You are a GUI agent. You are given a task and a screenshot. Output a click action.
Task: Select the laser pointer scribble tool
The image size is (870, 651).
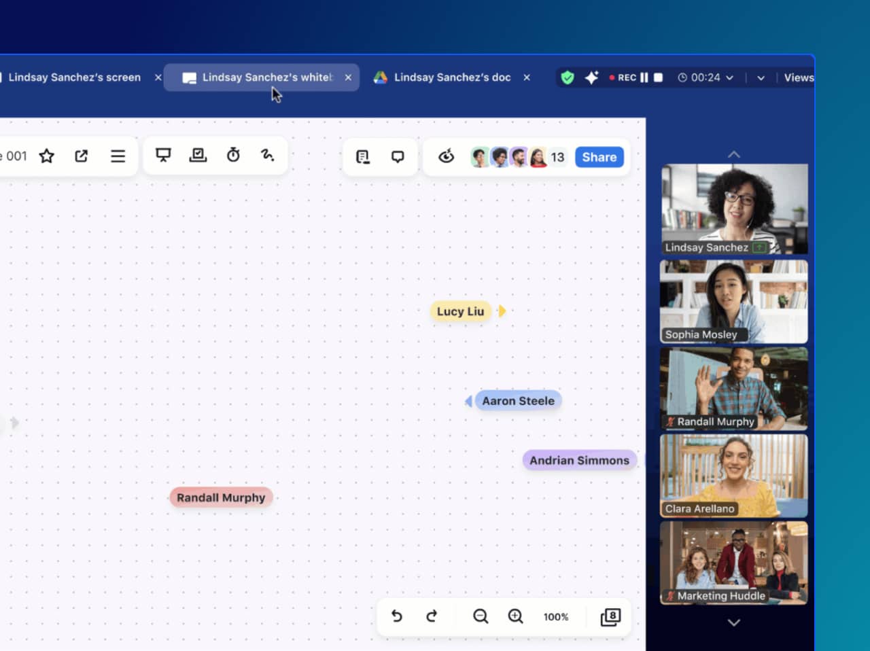coord(268,156)
